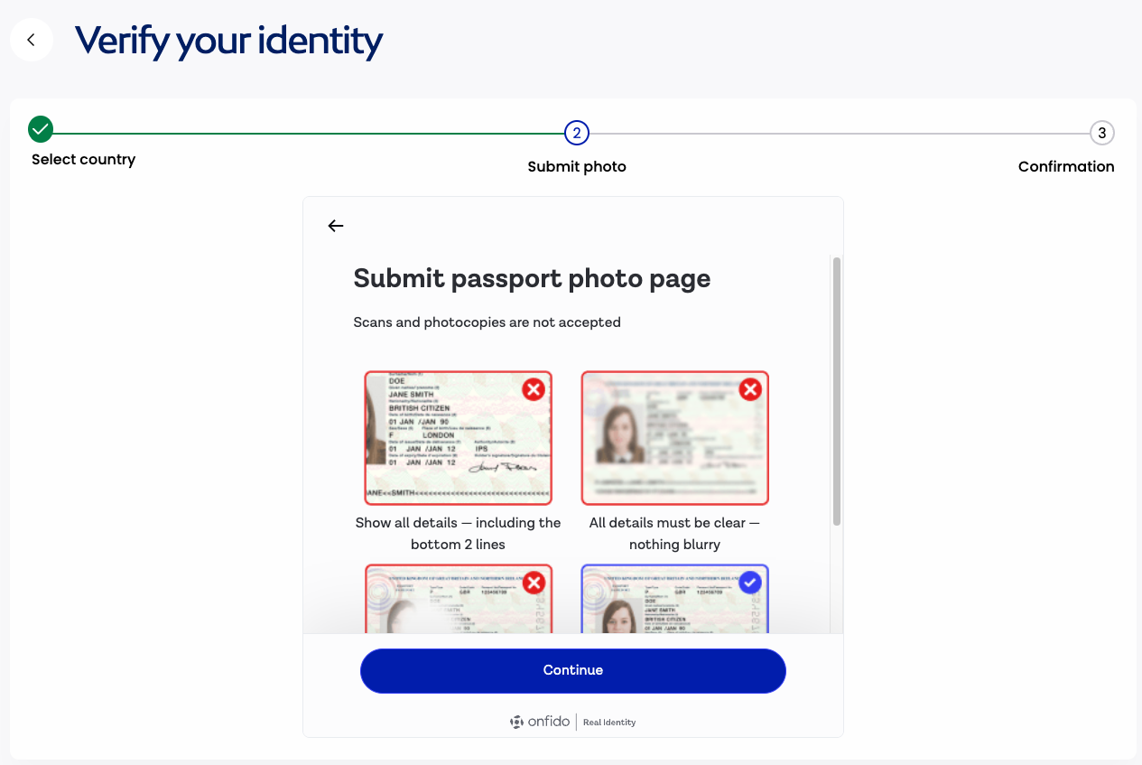Image resolution: width=1142 pixels, height=765 pixels.
Task: Click the green checkmark on Select country step
Action: (x=40, y=129)
